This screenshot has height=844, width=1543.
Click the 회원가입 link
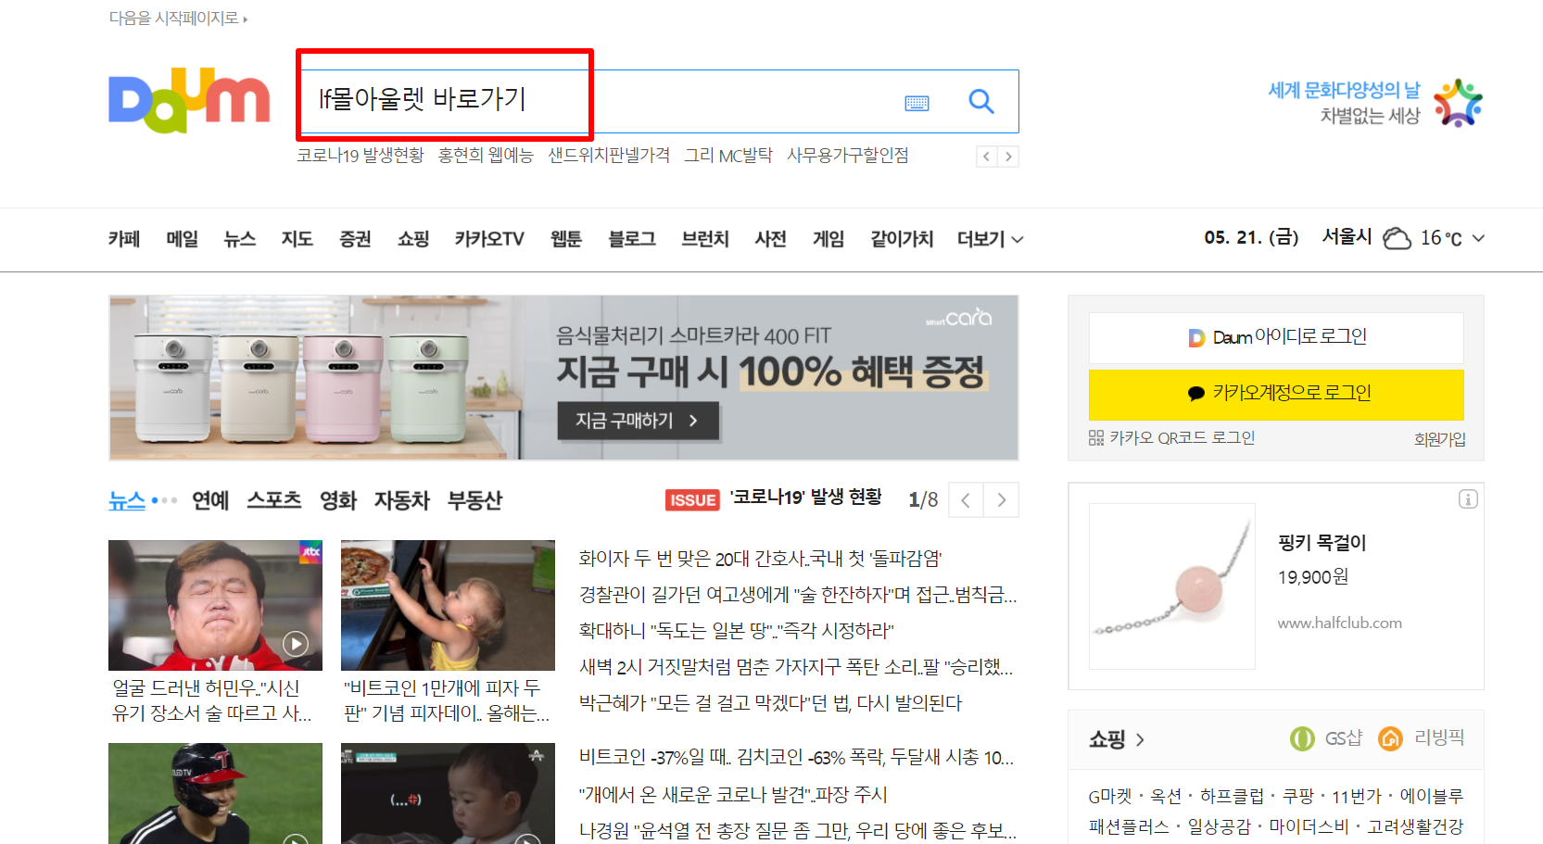click(x=1439, y=439)
